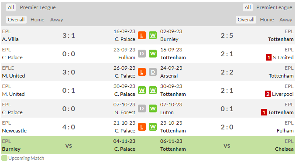Click the Upcoming Match green legend swatch
The image size is (296, 166).
pos(4,158)
